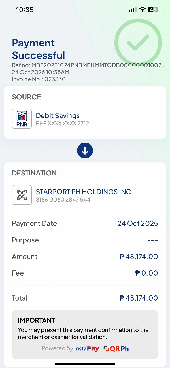Tap the QR code destination icon
This screenshot has width=170, height=368.
click(22, 195)
